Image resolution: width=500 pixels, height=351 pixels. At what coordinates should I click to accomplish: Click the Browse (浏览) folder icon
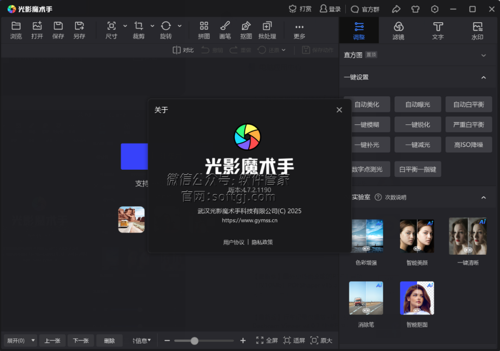coord(16,26)
